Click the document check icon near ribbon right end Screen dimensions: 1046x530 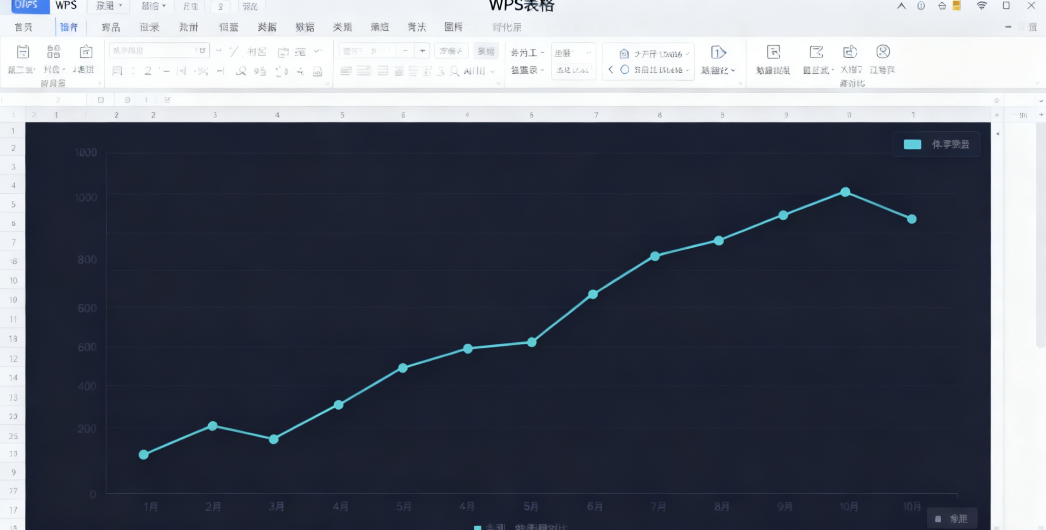(x=817, y=52)
